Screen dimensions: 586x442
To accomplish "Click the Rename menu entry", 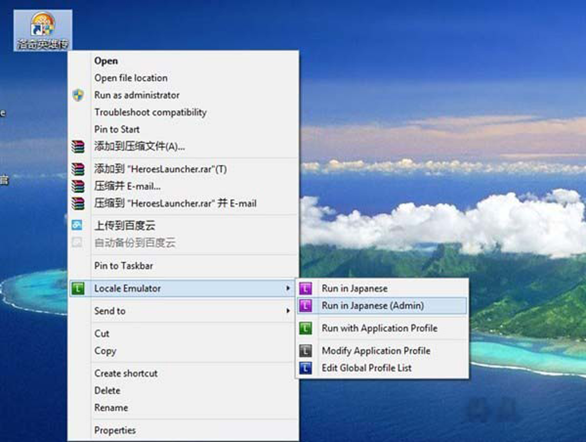I will [111, 407].
